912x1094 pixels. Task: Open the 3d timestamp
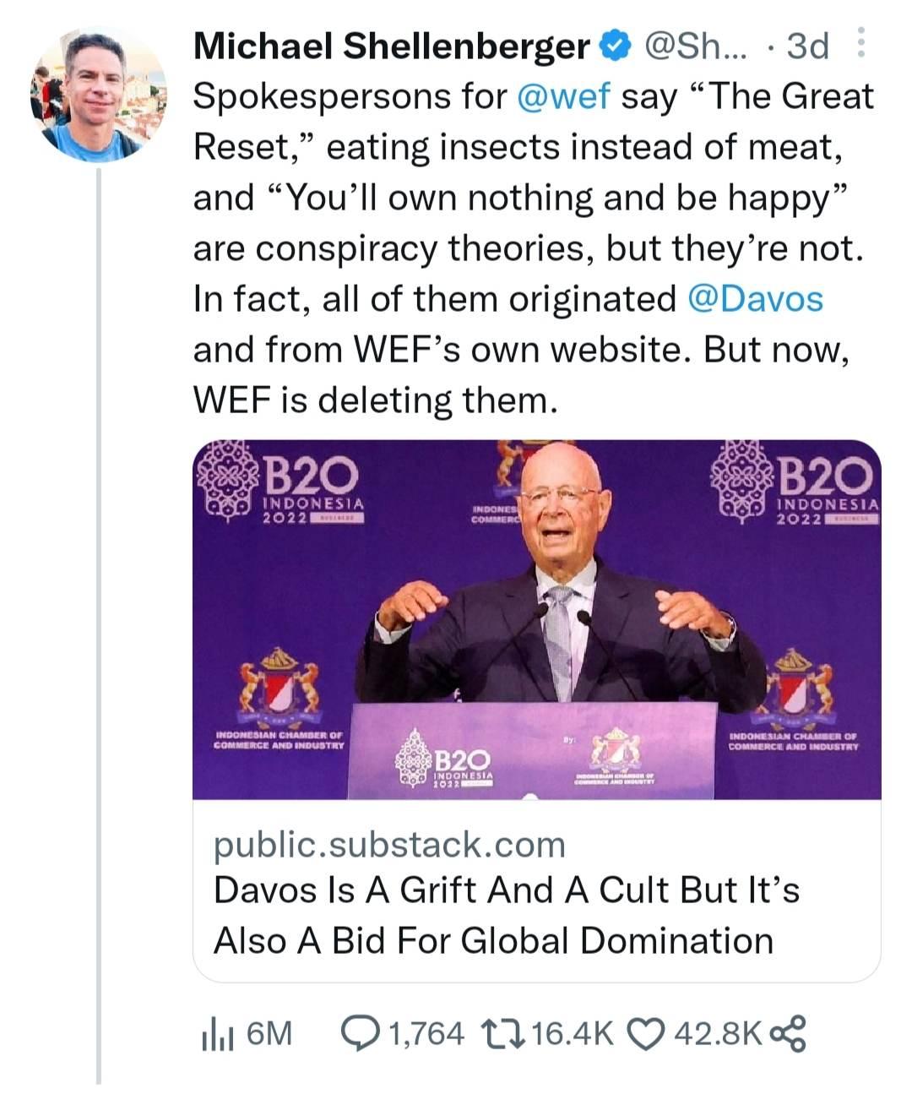click(x=807, y=46)
